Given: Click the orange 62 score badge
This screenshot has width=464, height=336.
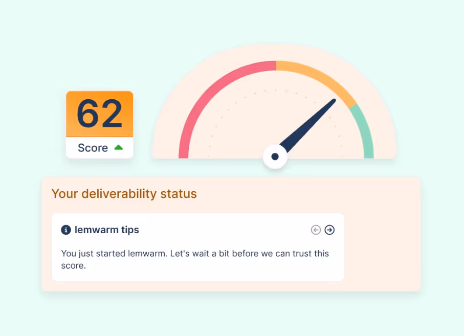Looking at the screenshot, I should (99, 114).
